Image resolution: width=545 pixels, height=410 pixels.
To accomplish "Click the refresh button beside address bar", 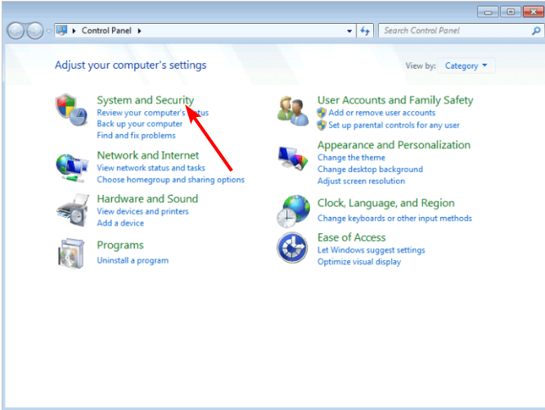I will point(365,31).
